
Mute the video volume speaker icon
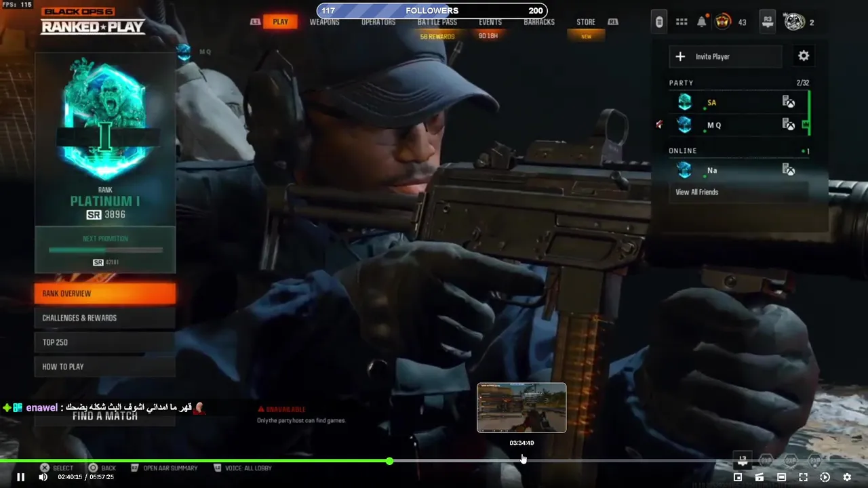point(43,477)
